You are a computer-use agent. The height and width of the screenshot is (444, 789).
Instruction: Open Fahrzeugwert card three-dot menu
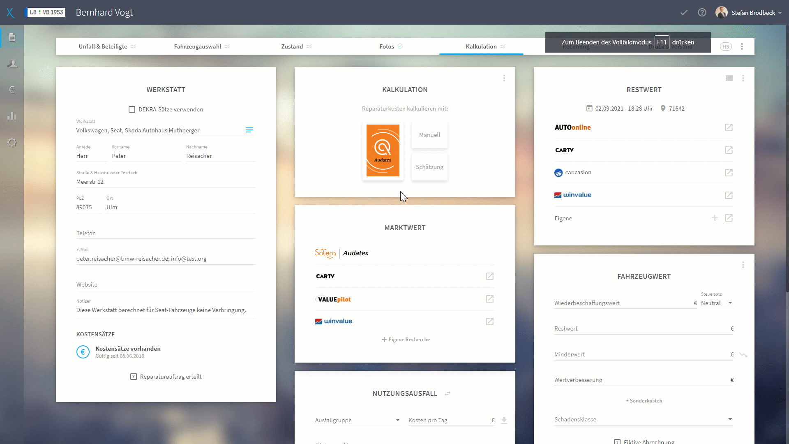pyautogui.click(x=743, y=265)
